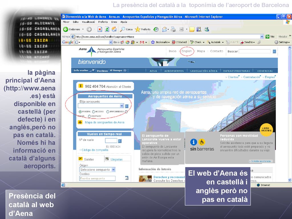The image size is (292, 219).
Task: Click the Refresh page icon
Action: coord(107,29)
